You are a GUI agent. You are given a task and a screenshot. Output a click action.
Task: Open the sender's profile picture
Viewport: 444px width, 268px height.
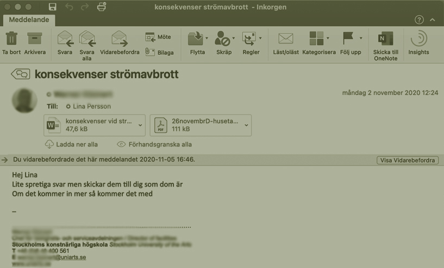[x=24, y=100]
